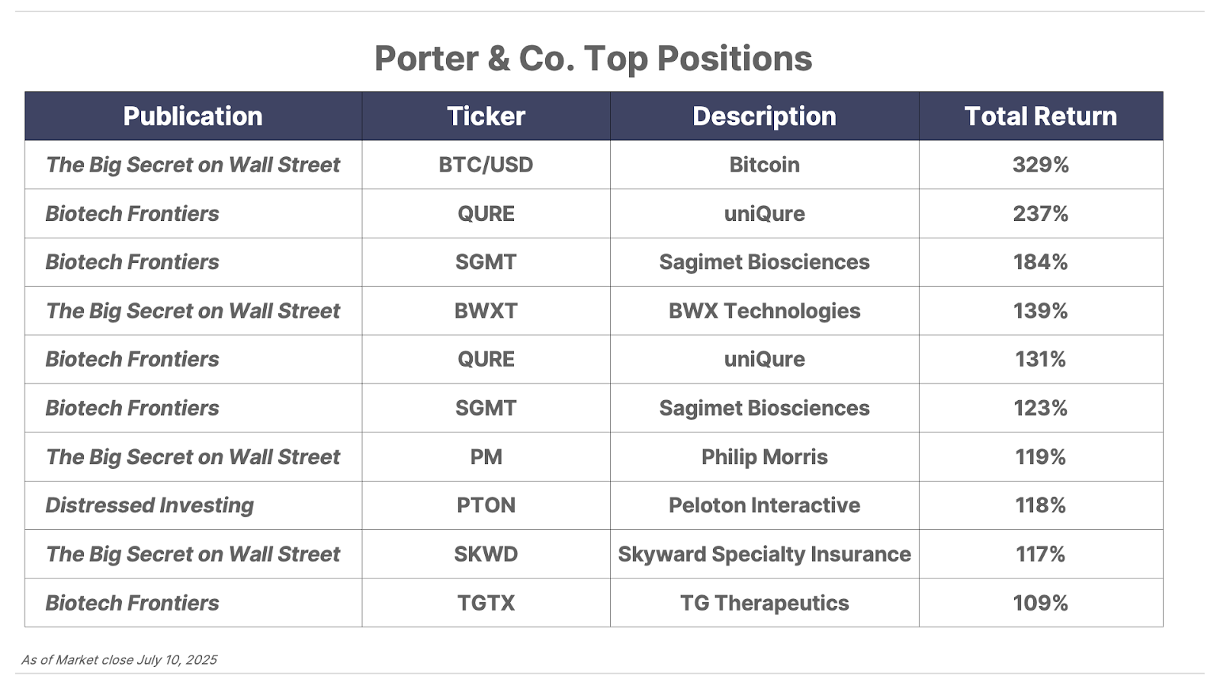This screenshot has width=1220, height=686.
Task: Click the Distressed Investing publication cell
Action: tap(193, 505)
